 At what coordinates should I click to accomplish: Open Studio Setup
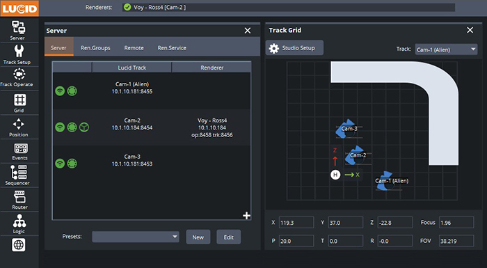point(294,48)
